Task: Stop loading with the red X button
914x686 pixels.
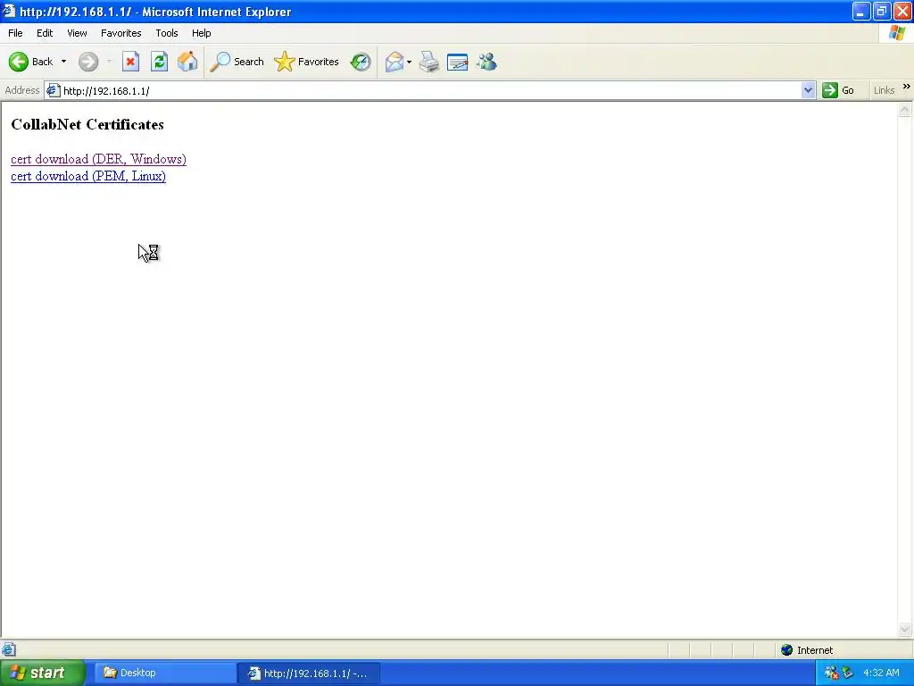Action: coord(130,62)
